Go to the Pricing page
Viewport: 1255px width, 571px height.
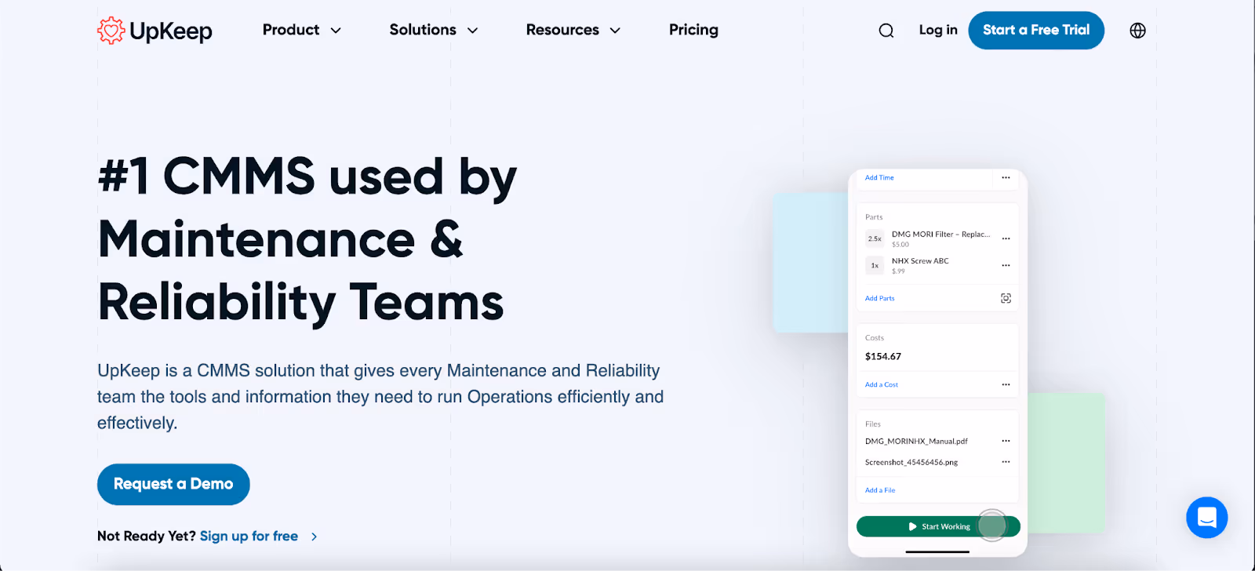click(693, 30)
